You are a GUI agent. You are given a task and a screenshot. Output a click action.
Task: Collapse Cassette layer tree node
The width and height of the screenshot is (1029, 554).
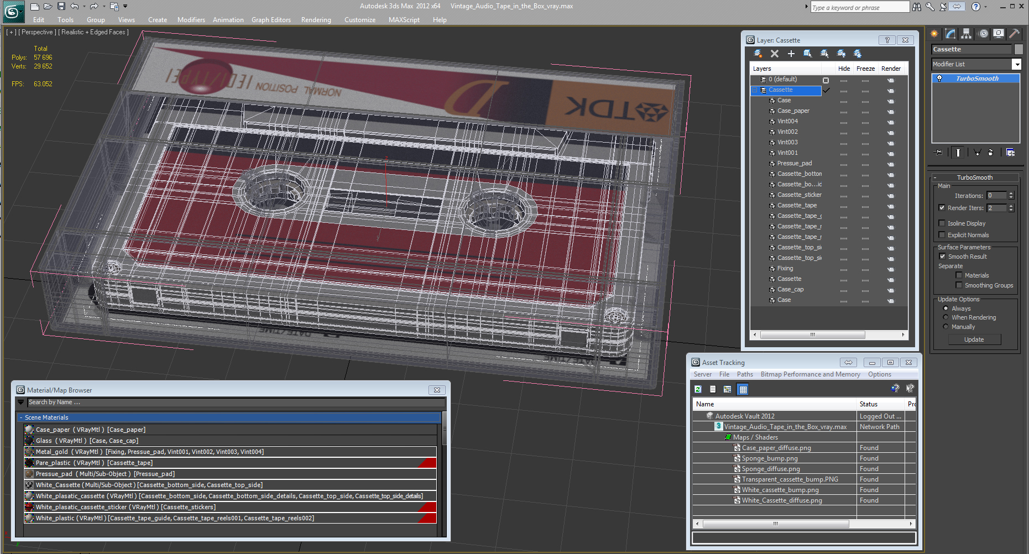coord(754,90)
